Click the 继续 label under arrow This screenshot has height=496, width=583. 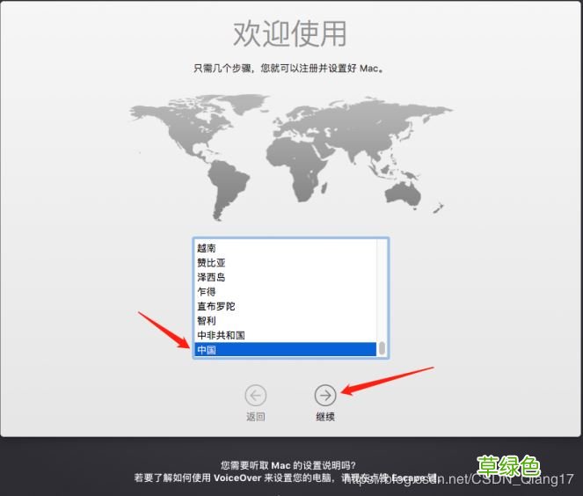pyautogui.click(x=325, y=417)
